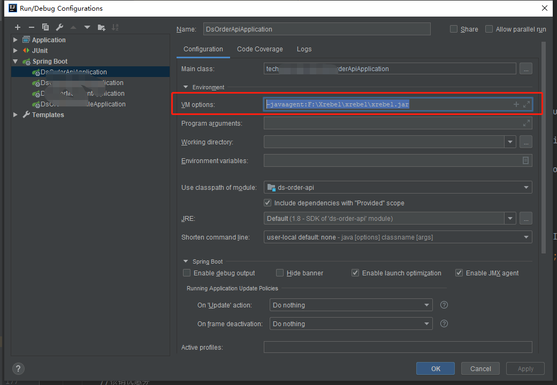Expand the JUnit tree node

(16, 50)
